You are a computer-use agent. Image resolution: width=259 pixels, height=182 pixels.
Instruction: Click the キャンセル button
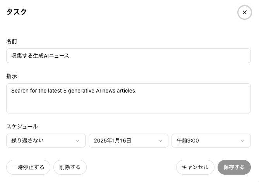pos(195,167)
